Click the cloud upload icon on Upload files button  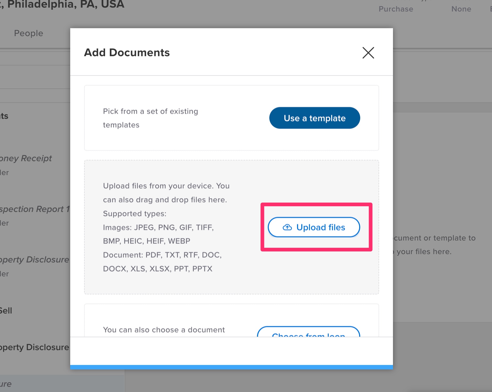click(x=287, y=227)
